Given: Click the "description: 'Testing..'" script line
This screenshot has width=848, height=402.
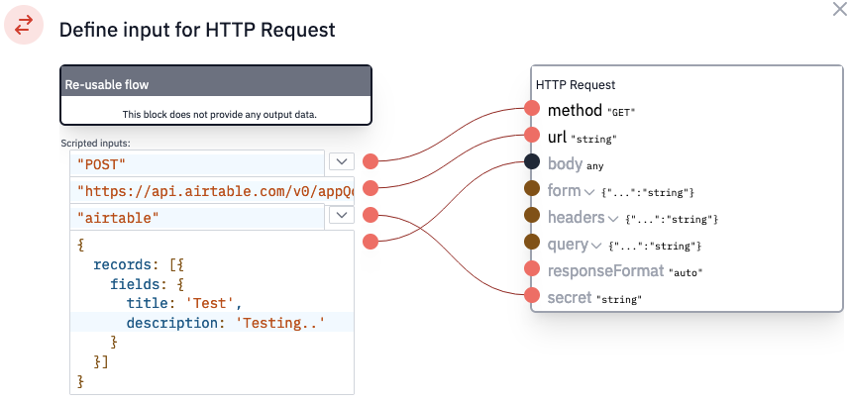Looking at the screenshot, I should (226, 323).
